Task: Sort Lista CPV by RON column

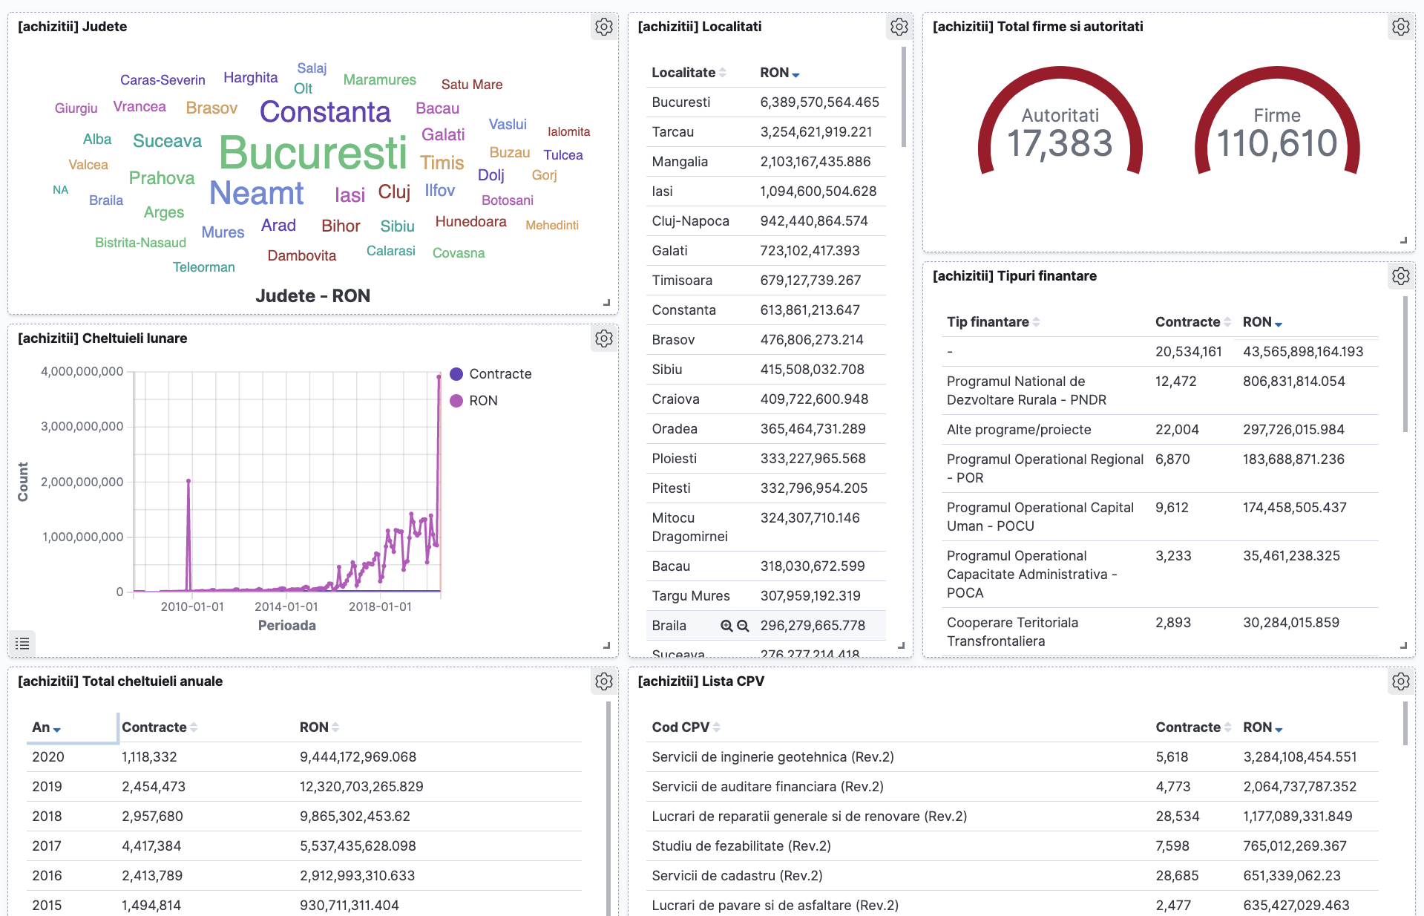Action: [x=1262, y=727]
